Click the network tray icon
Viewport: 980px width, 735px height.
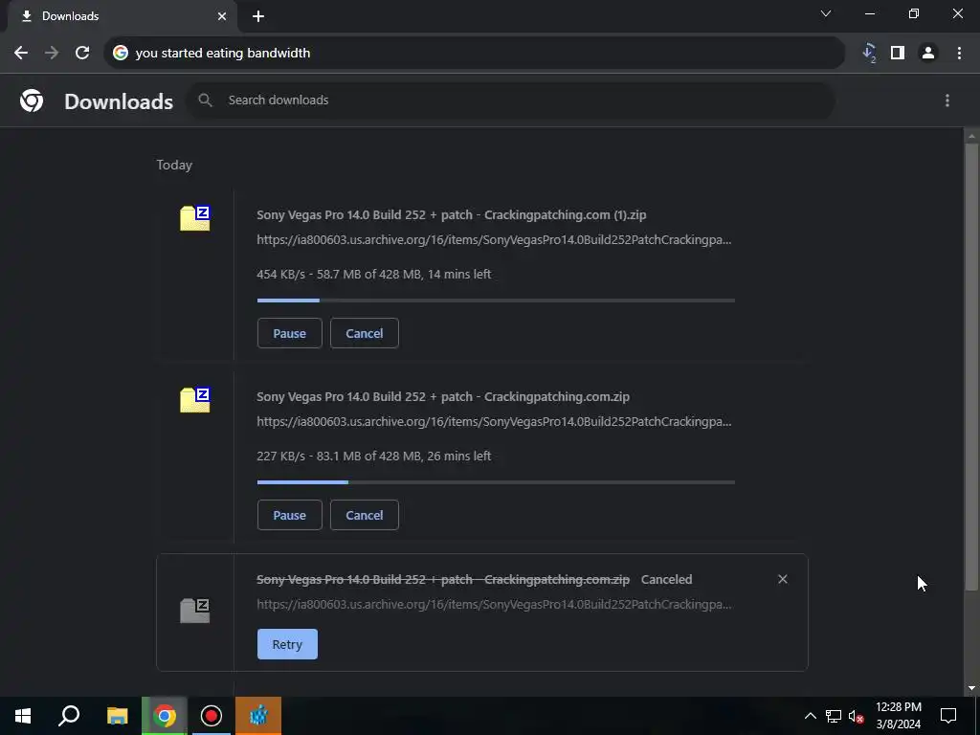click(x=834, y=716)
